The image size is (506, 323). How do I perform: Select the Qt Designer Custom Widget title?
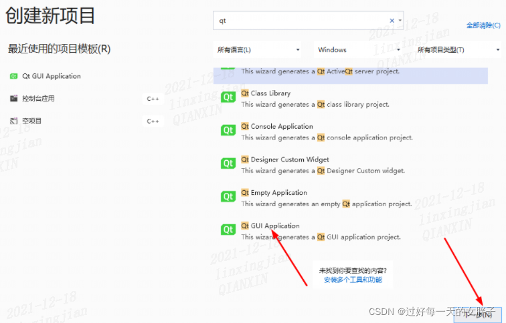pyautogui.click(x=285, y=159)
